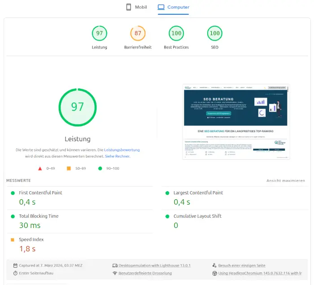Click the laptop computer icon

(x=161, y=7)
